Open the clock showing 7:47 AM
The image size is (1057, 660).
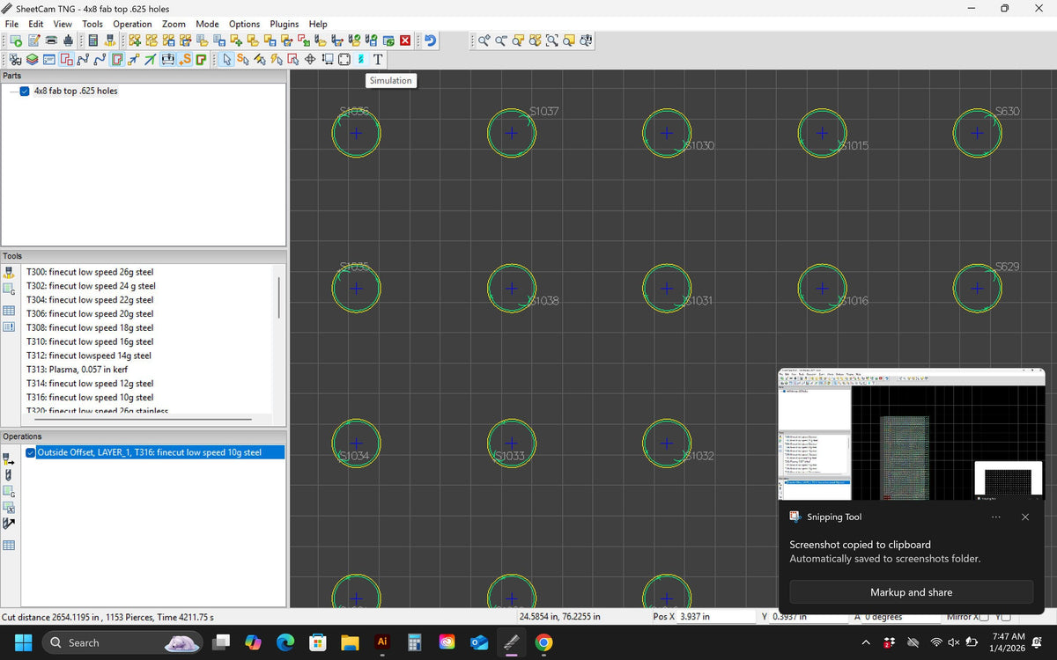(1008, 642)
